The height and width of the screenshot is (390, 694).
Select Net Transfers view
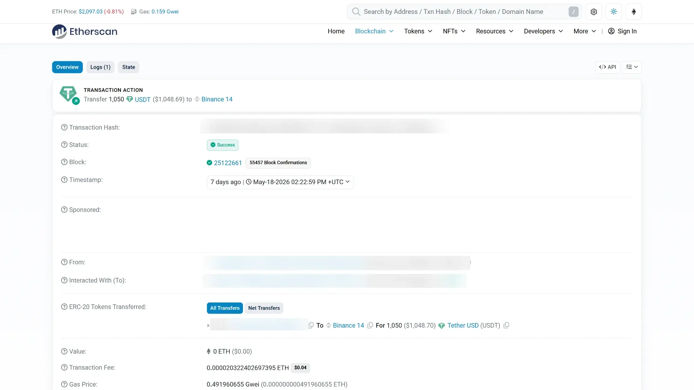pos(264,308)
